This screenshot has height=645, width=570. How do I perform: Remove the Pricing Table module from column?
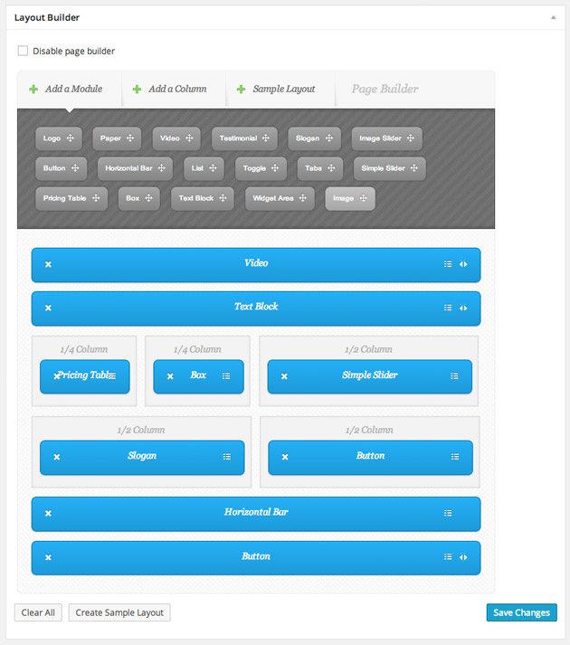point(57,376)
